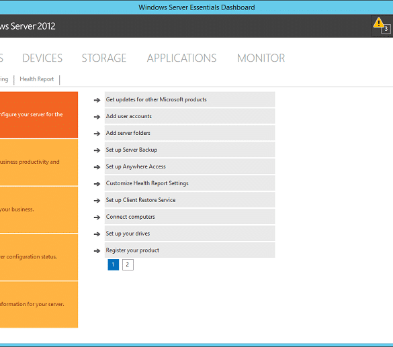
Task: Click arrow icon beside Set up Server Backup
Action: click(97, 150)
